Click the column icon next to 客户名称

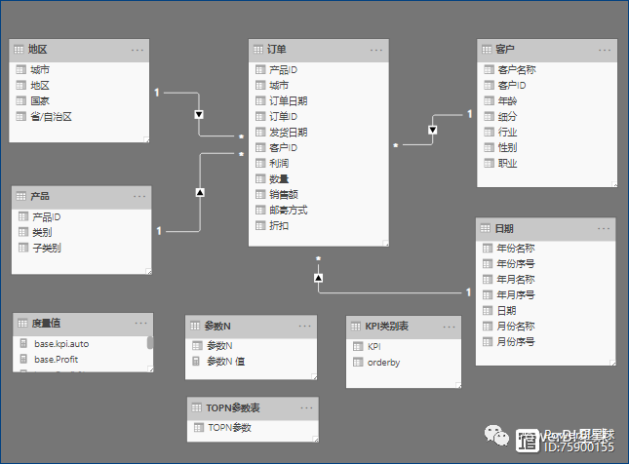point(489,70)
